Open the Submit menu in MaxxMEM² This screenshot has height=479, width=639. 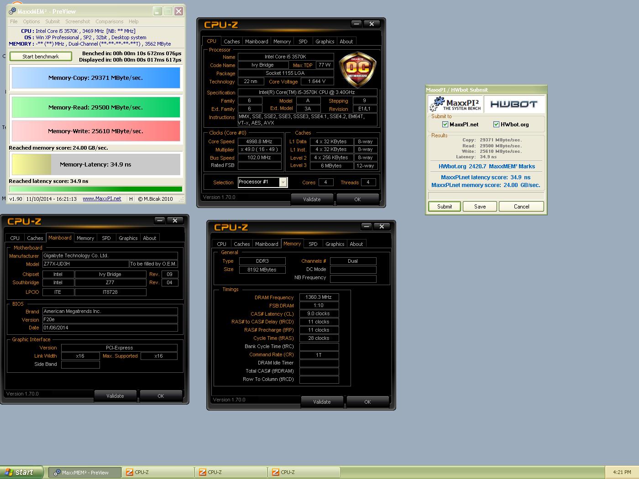(52, 21)
